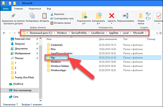
Task: Open folder 1 in navigation pane
Action: point(14,63)
